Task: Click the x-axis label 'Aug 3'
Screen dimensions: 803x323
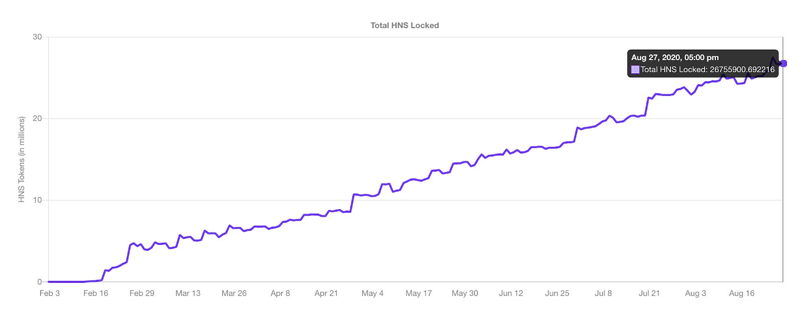Action: 696,293
